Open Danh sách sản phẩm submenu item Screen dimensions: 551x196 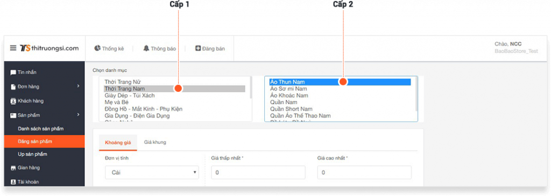(x=41, y=129)
